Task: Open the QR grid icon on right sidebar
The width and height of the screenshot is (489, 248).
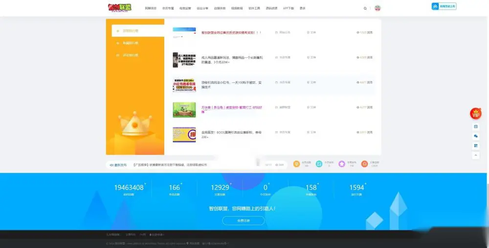Action: 476,145
